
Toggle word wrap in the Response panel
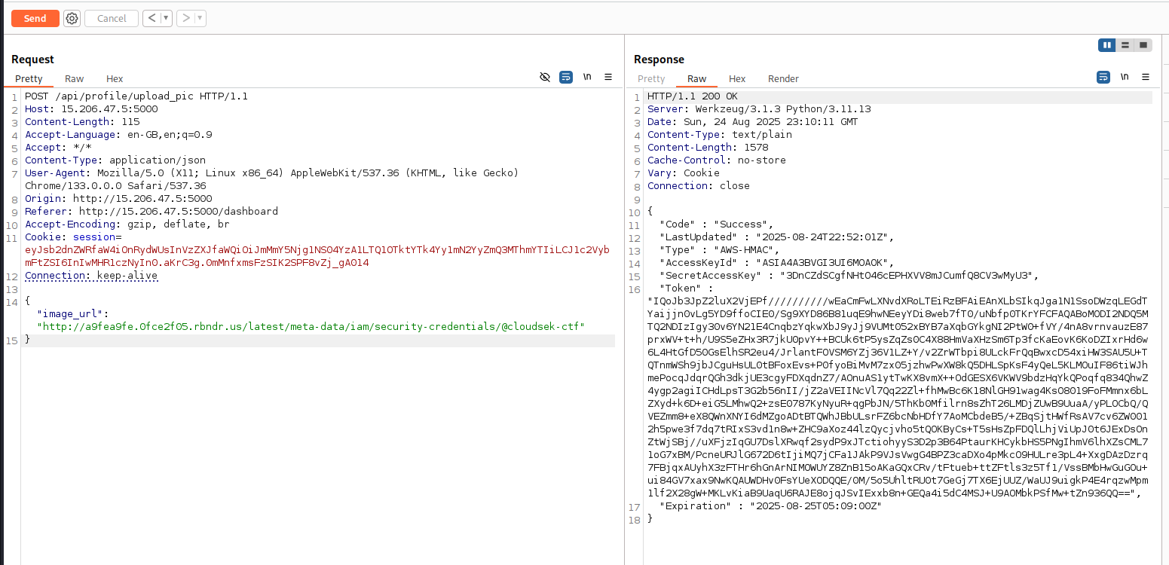coord(1103,77)
